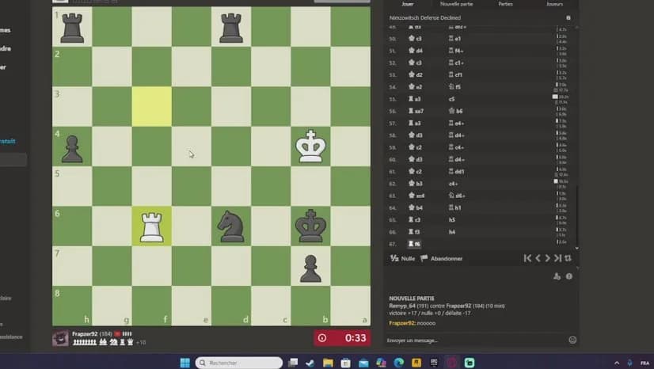Click the share icon beside opening name
This screenshot has width=654, height=369.
tap(568, 17)
